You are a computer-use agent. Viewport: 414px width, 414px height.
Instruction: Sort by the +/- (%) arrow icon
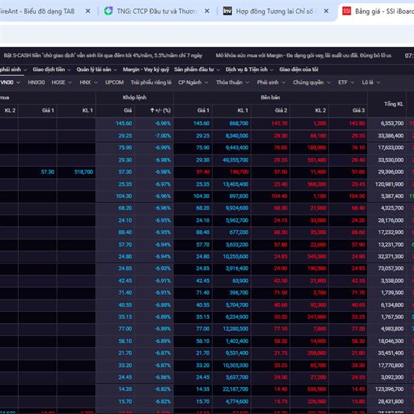coord(153,110)
